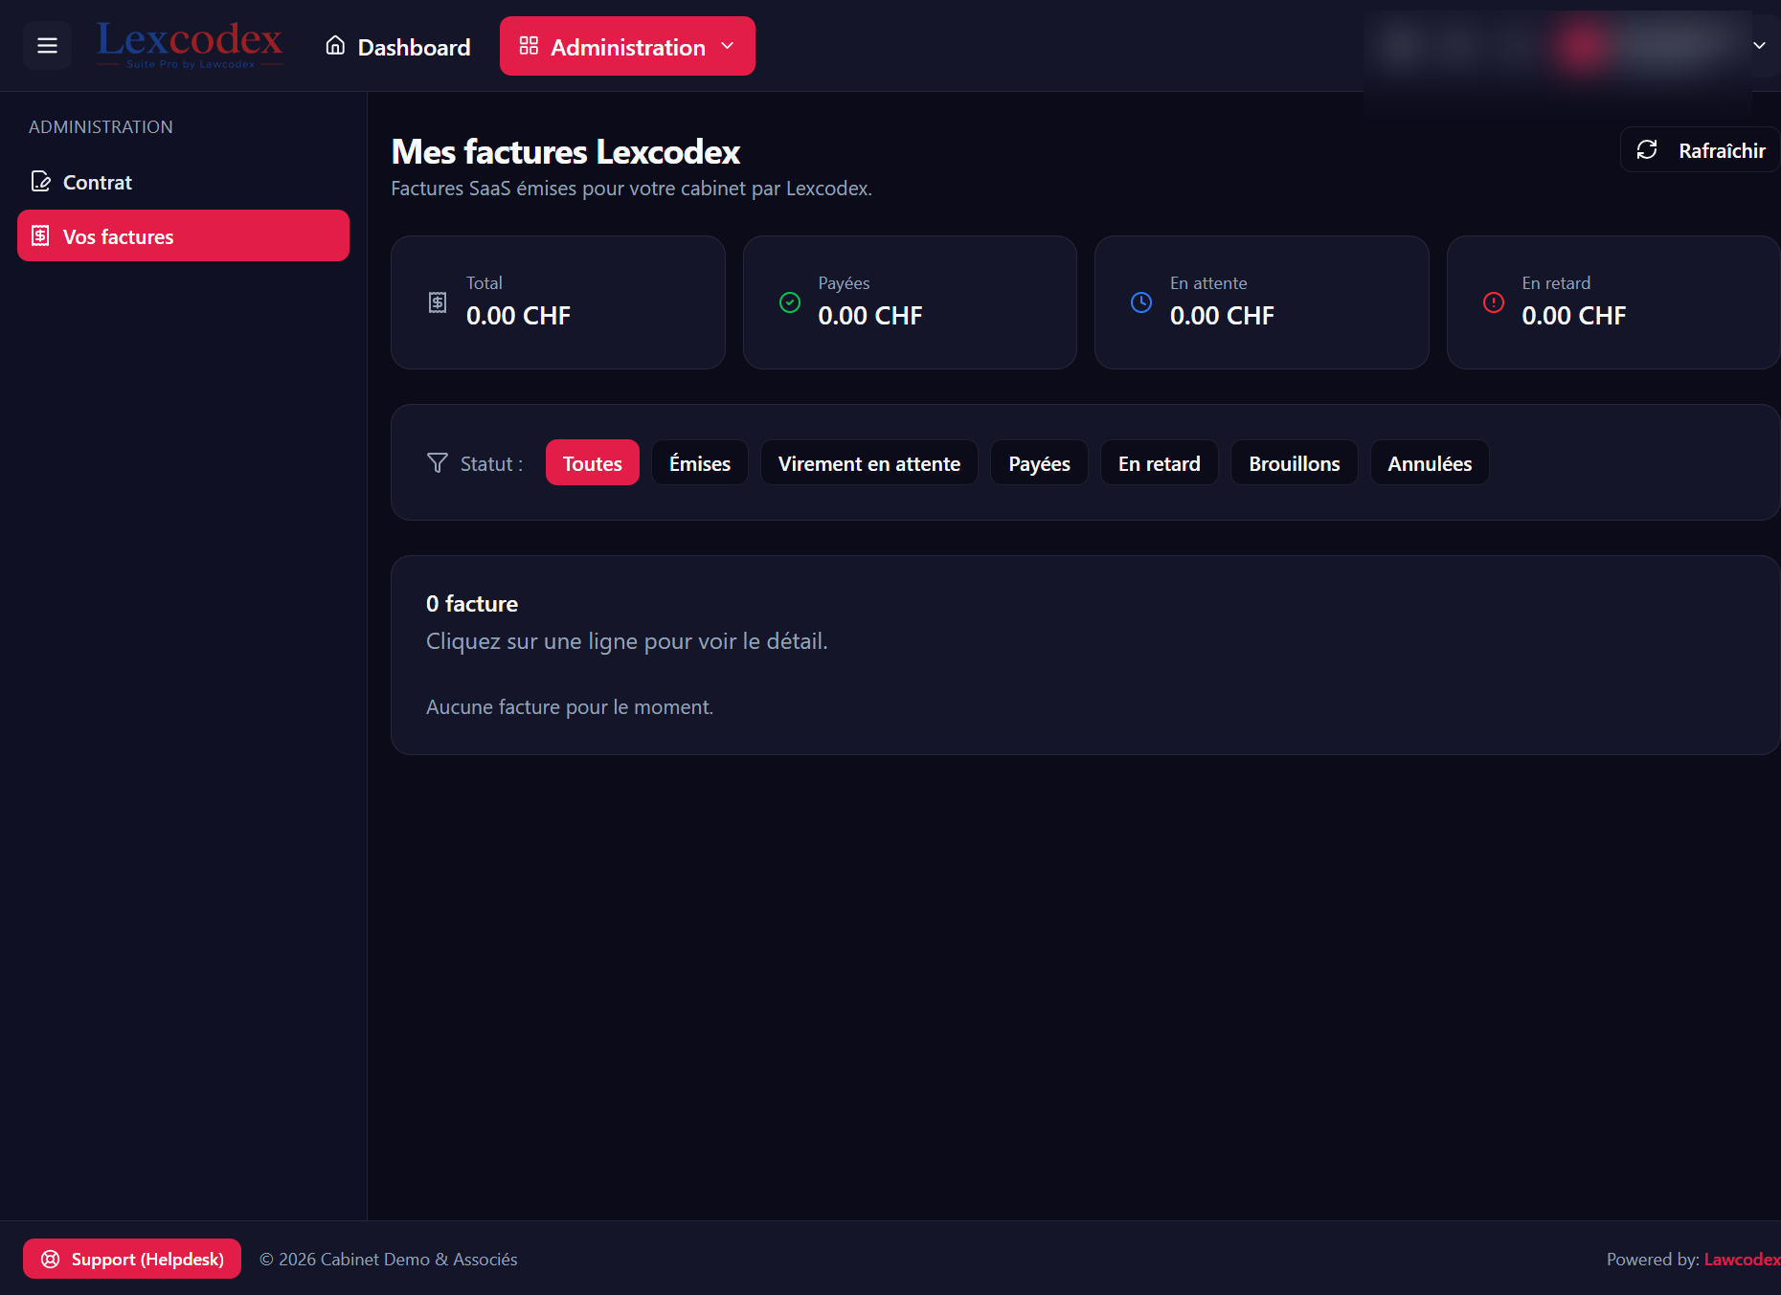Viewport: 1781px width, 1295px height.
Task: Click the Payées 0.00 CHF amount
Action: (x=870, y=316)
